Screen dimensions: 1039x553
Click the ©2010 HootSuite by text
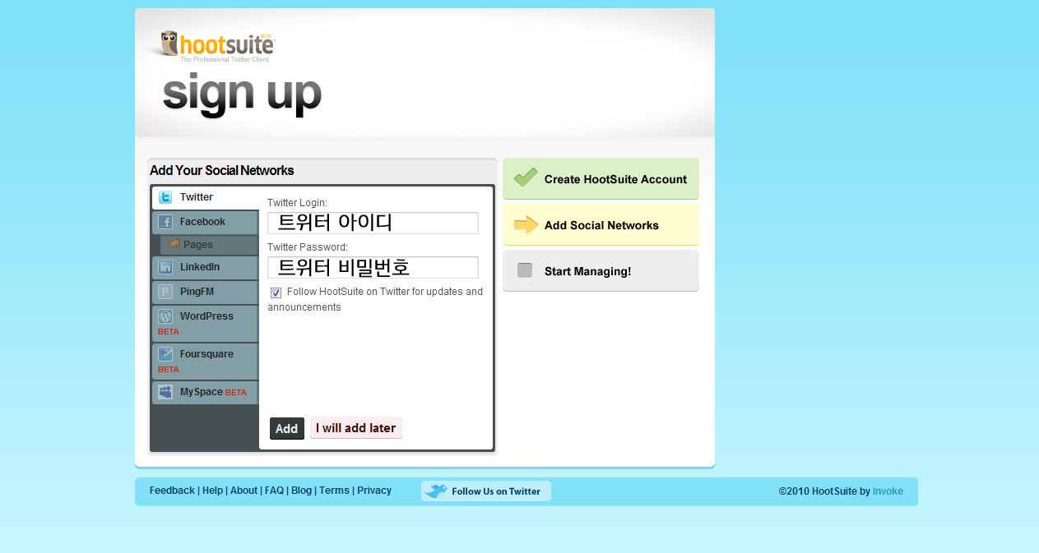point(824,491)
